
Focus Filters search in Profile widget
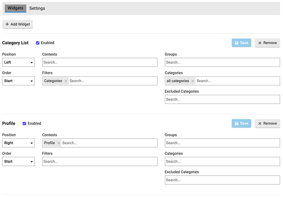point(100,161)
